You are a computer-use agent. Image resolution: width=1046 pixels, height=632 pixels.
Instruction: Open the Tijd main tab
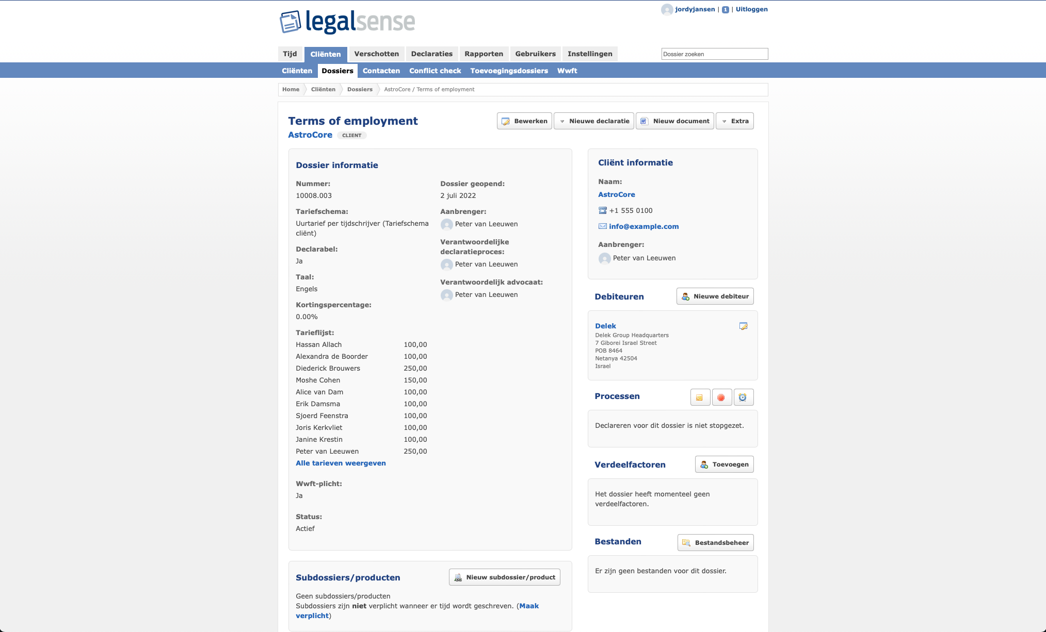coord(290,54)
